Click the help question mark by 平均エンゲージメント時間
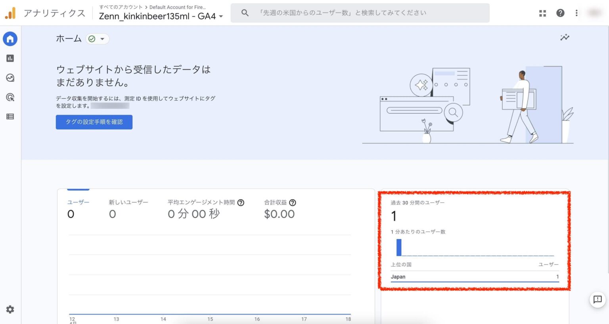Viewport: 609px width, 324px height. 241,202
